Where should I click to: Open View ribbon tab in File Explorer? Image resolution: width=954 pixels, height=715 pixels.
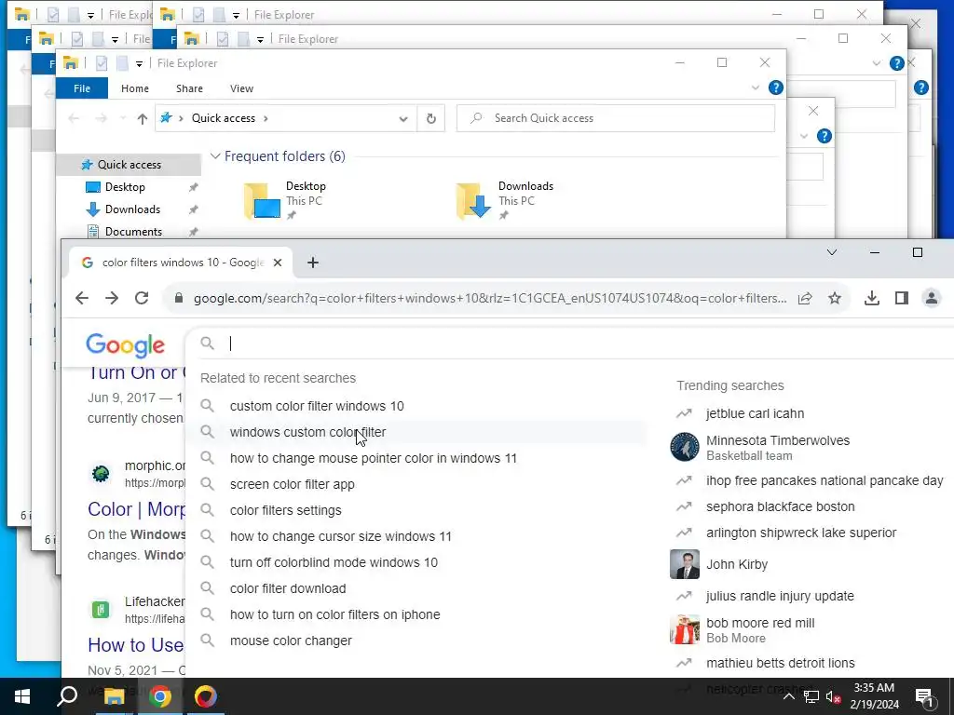[x=241, y=88]
